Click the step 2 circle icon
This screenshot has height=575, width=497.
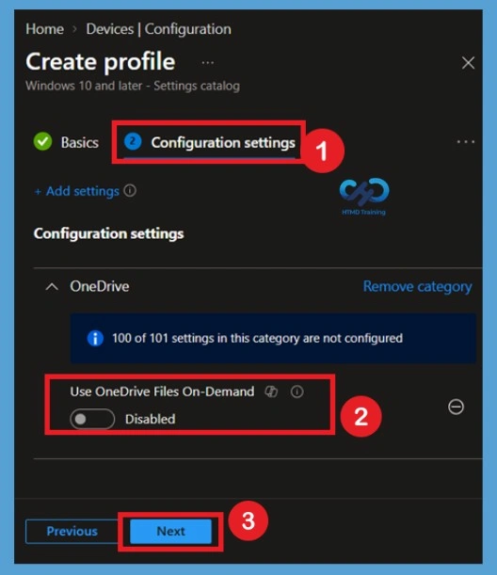[x=133, y=141]
